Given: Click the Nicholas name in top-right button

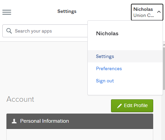Looking at the screenshot, I should coord(143,9).
